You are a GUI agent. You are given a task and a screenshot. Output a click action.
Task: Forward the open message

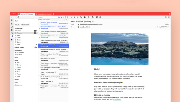(x=78, y=17)
